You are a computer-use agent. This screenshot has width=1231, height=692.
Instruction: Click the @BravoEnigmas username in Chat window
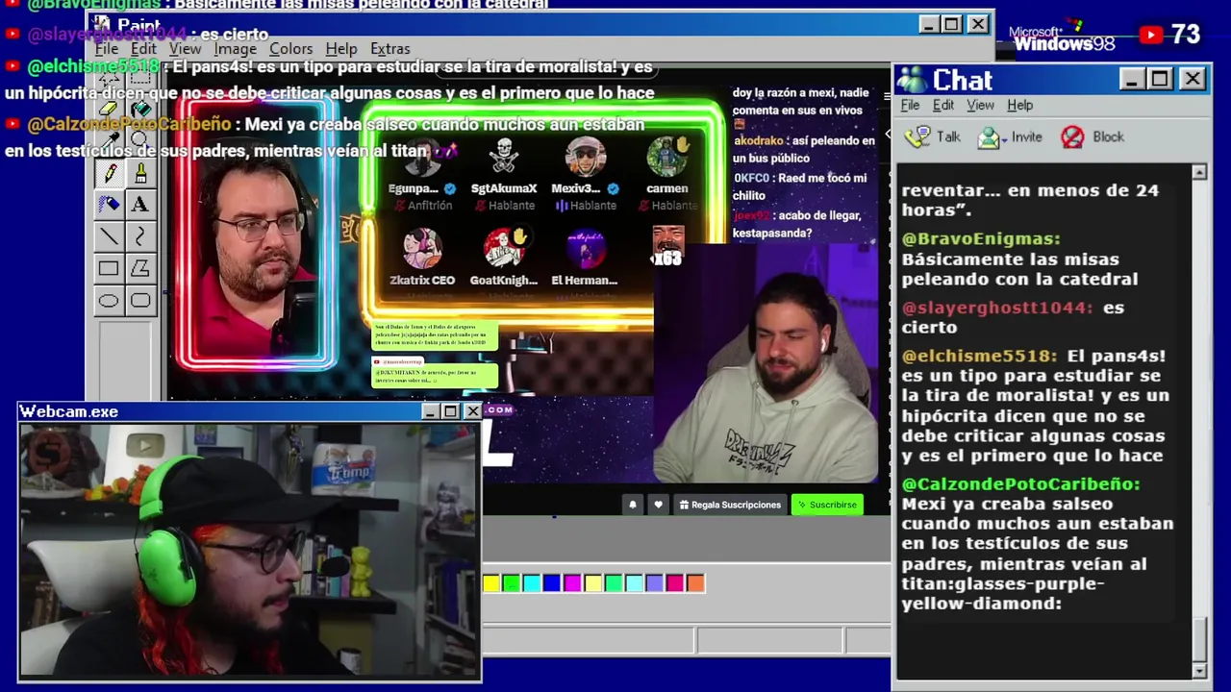coord(981,238)
